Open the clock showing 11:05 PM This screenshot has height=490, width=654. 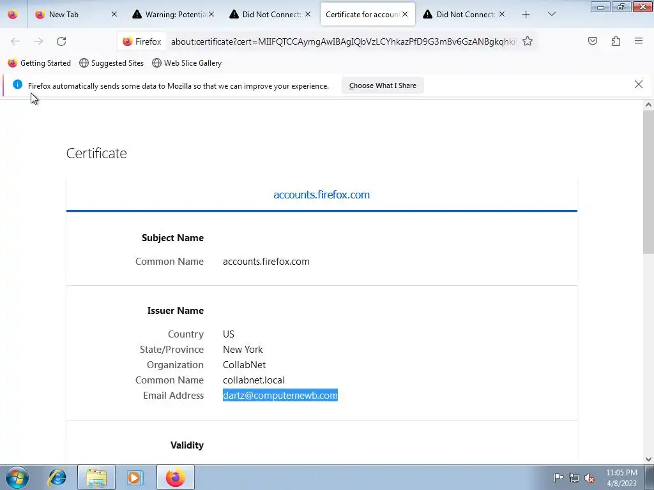(621, 478)
